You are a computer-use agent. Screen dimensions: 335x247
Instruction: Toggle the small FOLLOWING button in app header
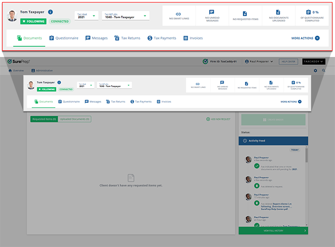pyautogui.click(x=46, y=89)
